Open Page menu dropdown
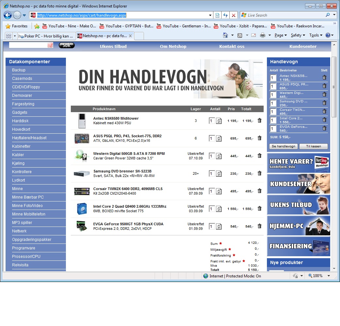 coord(281,35)
